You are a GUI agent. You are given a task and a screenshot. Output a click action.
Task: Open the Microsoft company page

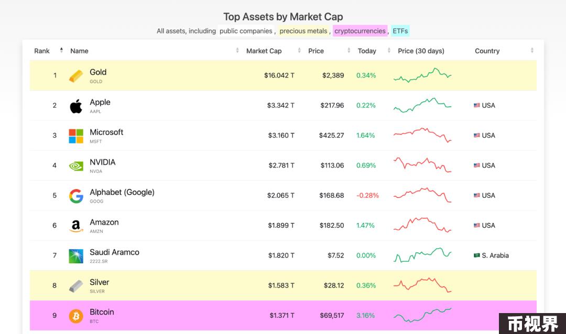click(x=106, y=132)
